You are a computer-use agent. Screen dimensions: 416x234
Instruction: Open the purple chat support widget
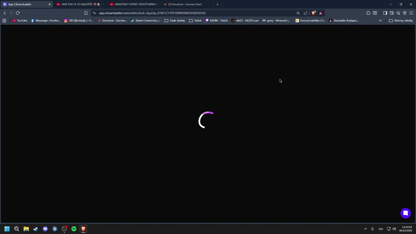(x=406, y=213)
